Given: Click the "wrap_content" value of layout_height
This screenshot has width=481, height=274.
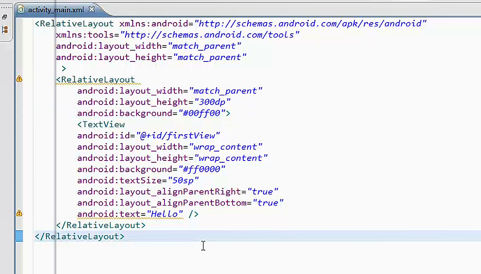Looking at the screenshot, I should click(231, 158).
